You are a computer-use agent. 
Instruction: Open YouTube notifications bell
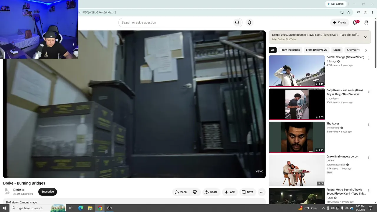pos(355,23)
